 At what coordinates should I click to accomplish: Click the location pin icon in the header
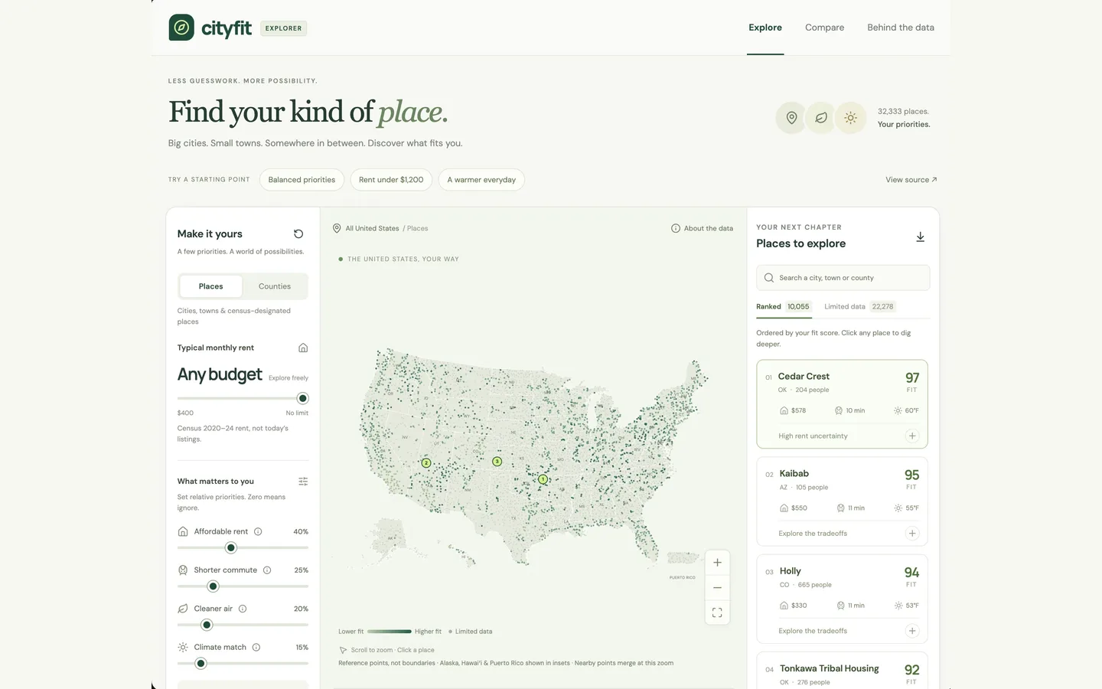pos(791,118)
